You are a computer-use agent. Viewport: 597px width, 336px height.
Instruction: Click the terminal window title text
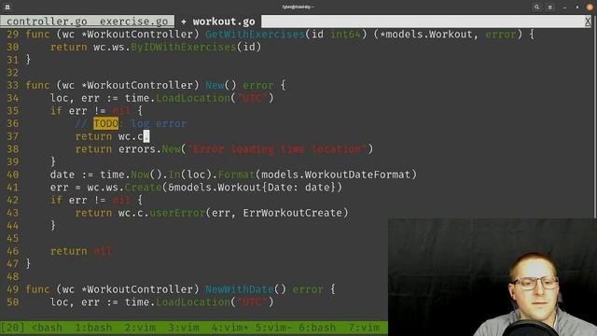click(298, 7)
